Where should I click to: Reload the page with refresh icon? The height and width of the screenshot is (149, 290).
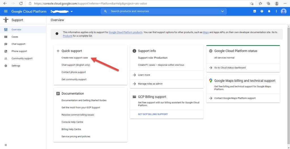click(21, 3)
